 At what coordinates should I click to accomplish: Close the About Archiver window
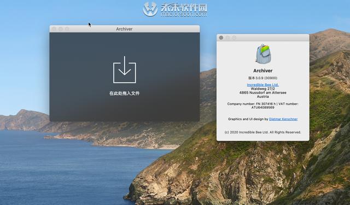[x=221, y=38]
